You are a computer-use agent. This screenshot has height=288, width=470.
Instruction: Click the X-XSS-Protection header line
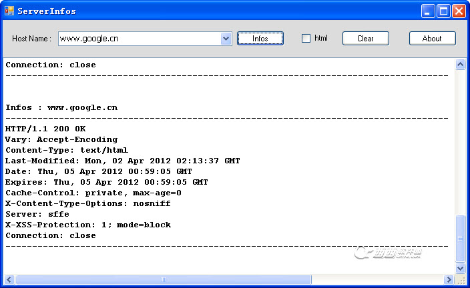click(x=88, y=225)
